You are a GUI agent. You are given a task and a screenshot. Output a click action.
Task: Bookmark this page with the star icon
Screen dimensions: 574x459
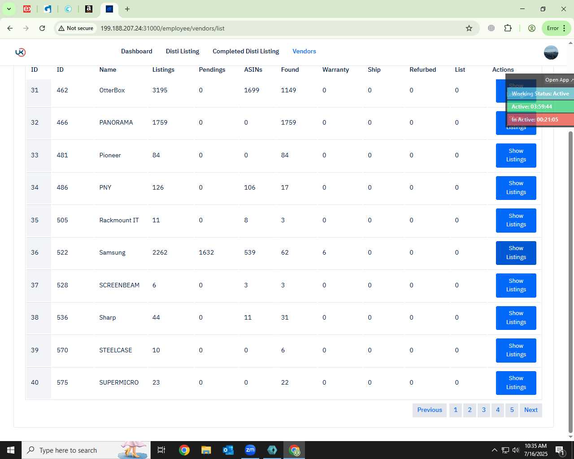(x=469, y=28)
